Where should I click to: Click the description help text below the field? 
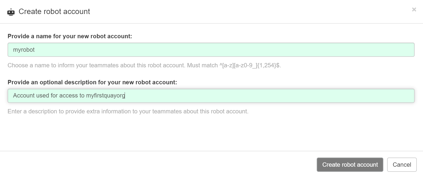(128, 111)
